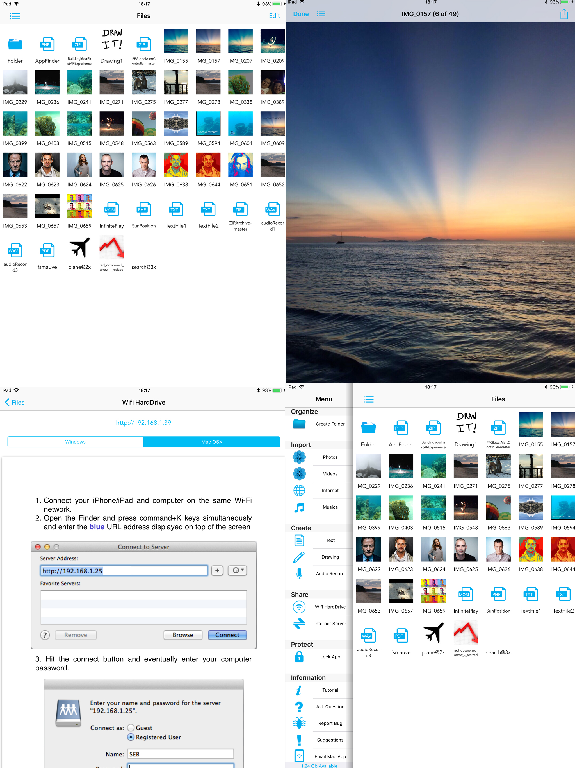The height and width of the screenshot is (768, 575).
Task: Tap the Internet globe icon
Action: (299, 491)
